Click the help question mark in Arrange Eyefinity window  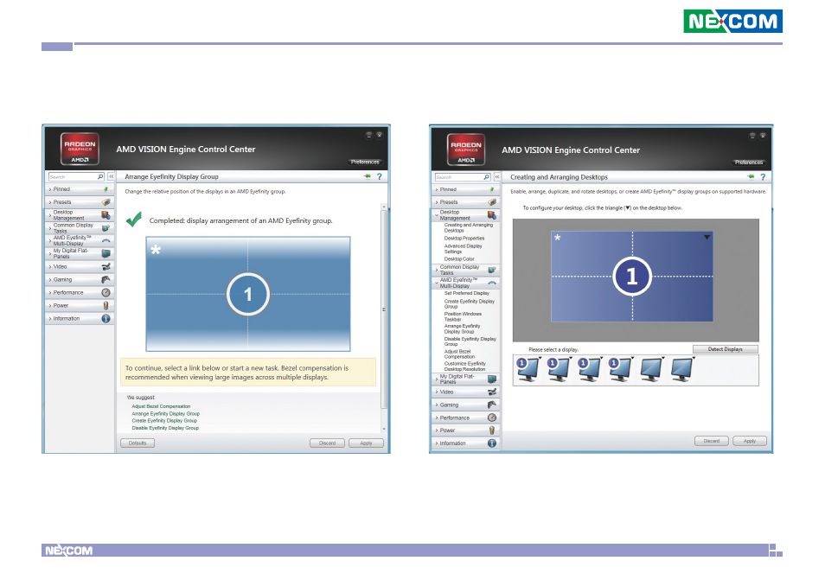pyautogui.click(x=379, y=176)
